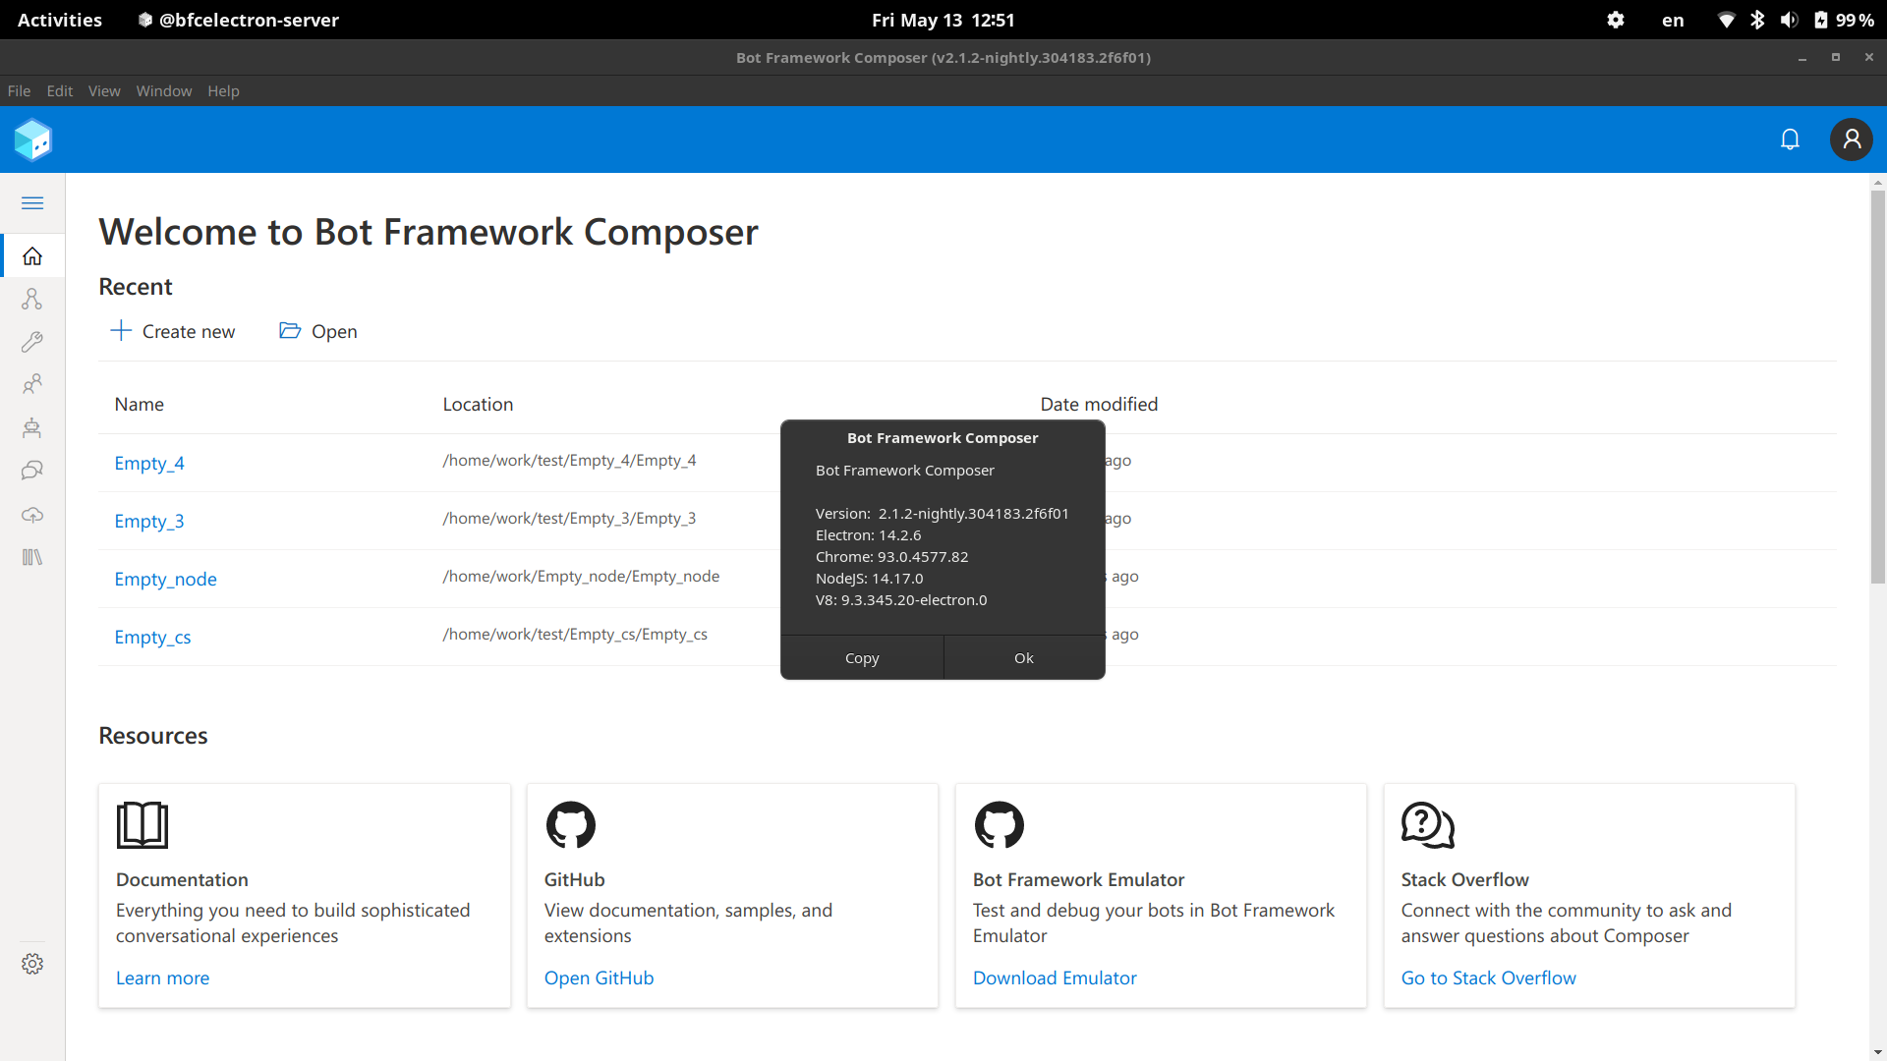Image resolution: width=1887 pixels, height=1061 pixels.
Task: Open the package library books icon
Action: (32, 557)
